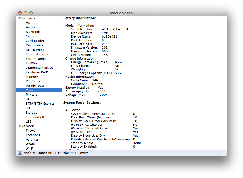Select Hardware RAID entry
Viewport: 243px width, 178px height.
click(x=37, y=72)
